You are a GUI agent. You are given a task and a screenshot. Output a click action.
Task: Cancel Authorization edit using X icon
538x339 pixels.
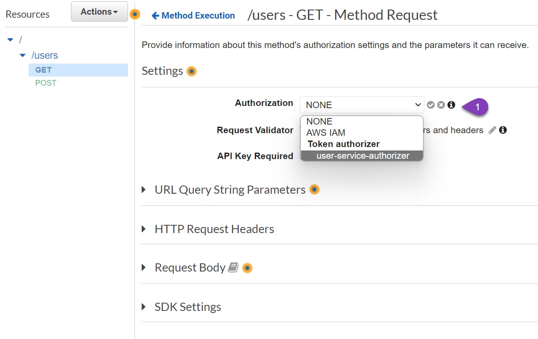441,105
